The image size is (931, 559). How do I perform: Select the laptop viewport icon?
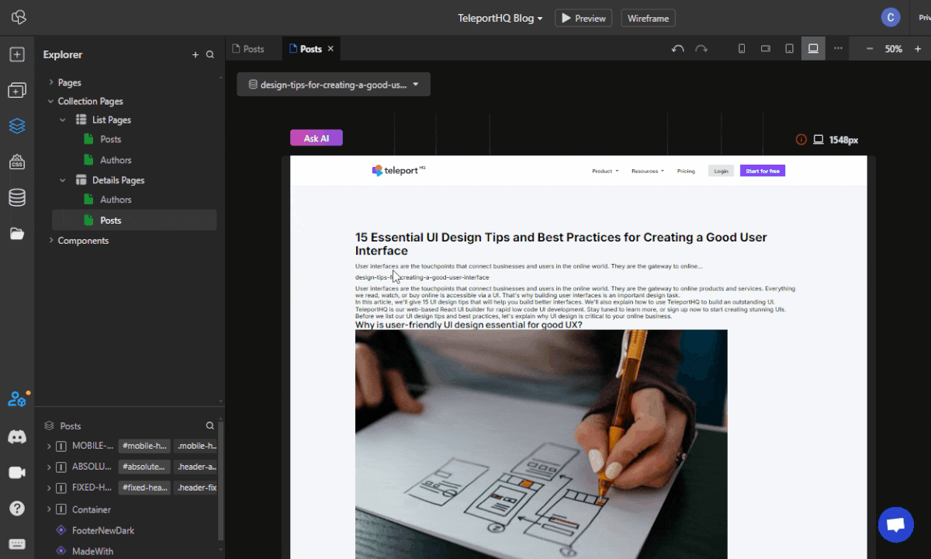tap(813, 49)
